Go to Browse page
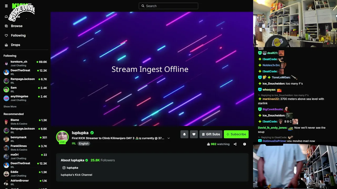This screenshot has width=337, height=189. 17,26
